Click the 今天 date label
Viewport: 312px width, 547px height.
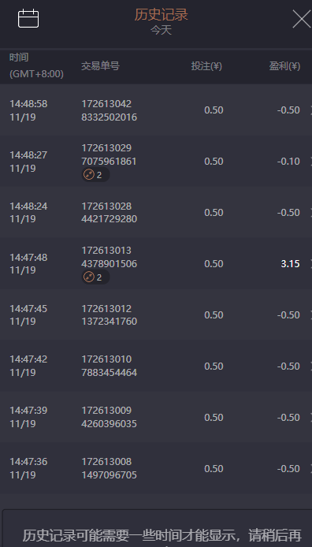coord(161,31)
